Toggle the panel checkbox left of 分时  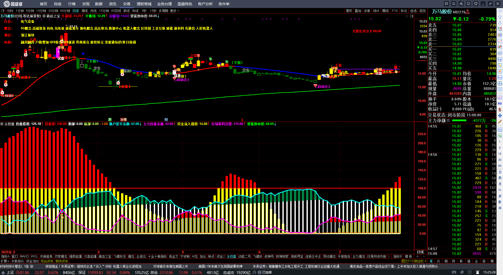(x=3, y=11)
